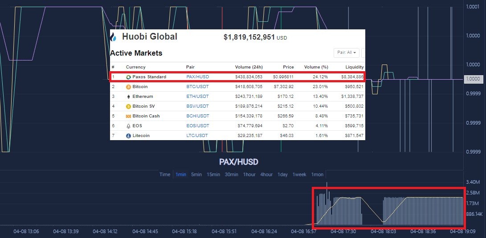Click the highlighted 1.0000 price axis label
The height and width of the screenshot is (238, 486).
[x=474, y=79]
